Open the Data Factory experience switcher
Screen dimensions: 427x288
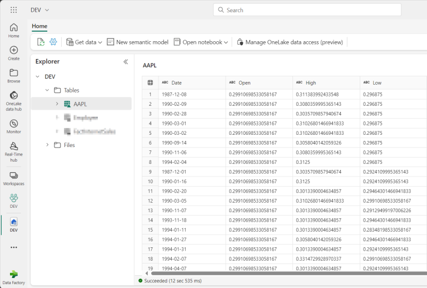point(13,277)
